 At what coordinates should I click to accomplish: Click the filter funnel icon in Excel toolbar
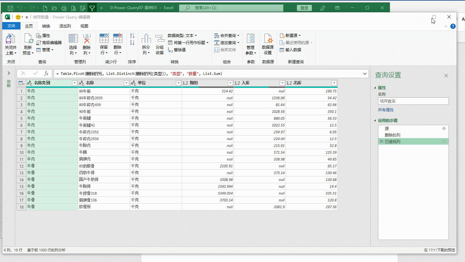point(92,8)
